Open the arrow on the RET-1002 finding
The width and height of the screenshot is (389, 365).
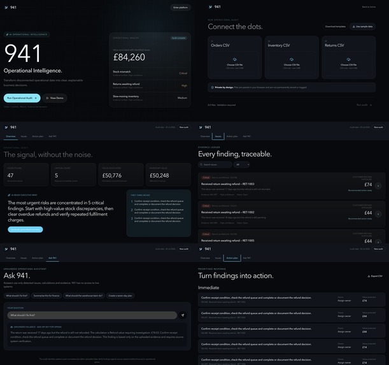378,214
